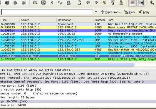Viewport: 156px width, 109px height.
Task: Select the UDP packet at 1.055053
Action: click(x=78, y=47)
